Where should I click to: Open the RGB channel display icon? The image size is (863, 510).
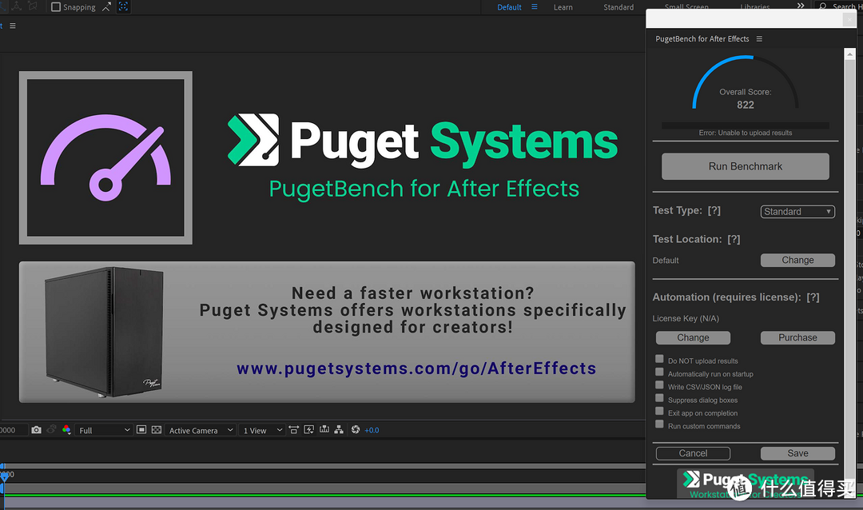(66, 429)
